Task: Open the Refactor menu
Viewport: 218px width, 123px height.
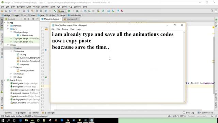Action: click(x=45, y=7)
